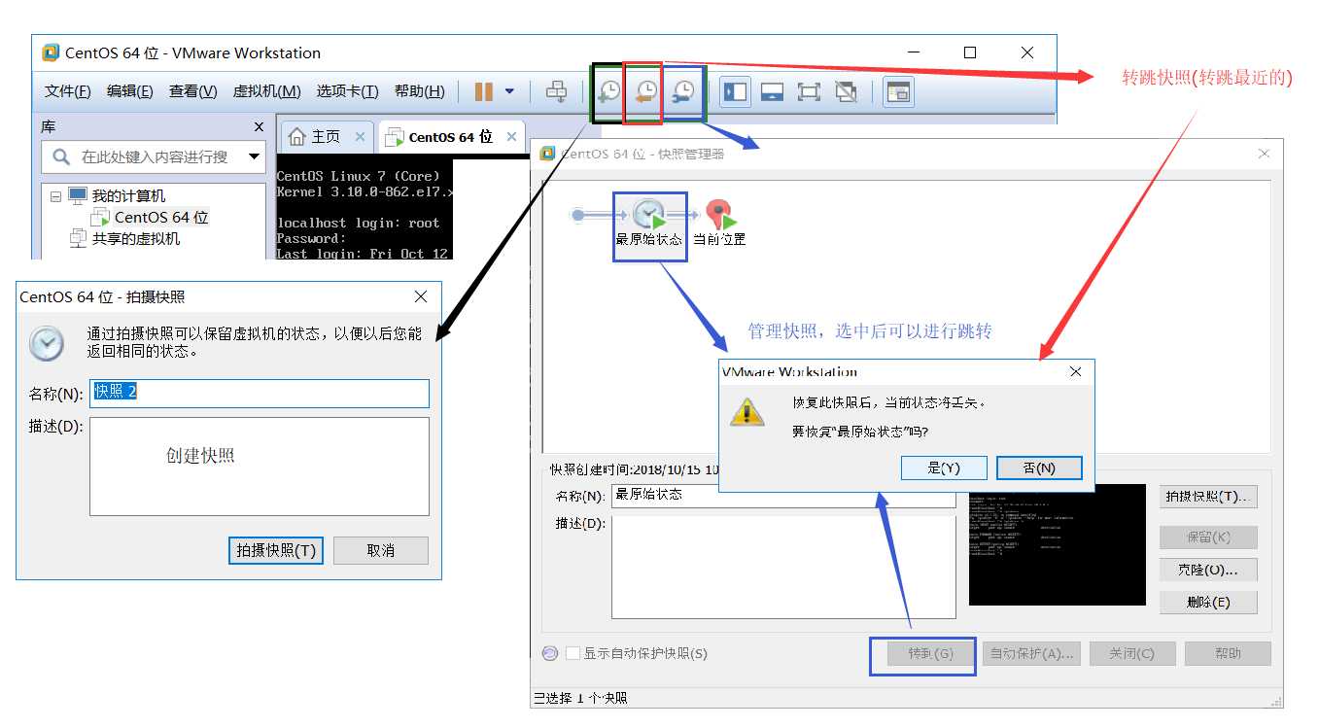Click 拍摄快照(T)... in snapshot manager
Image resolution: width=1319 pixels, height=728 pixels.
1208,497
